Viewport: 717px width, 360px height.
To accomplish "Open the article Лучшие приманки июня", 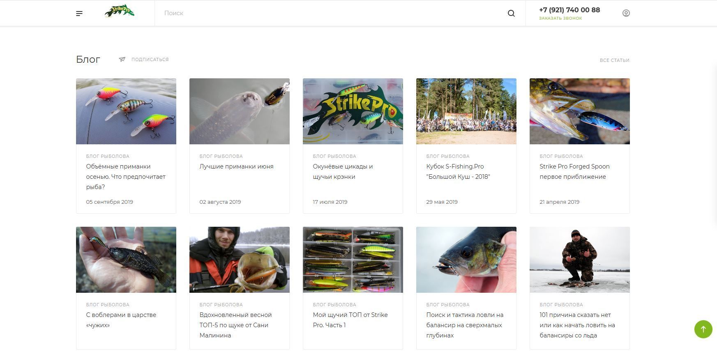I will click(x=236, y=166).
